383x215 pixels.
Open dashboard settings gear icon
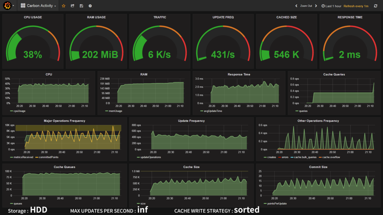90,6
